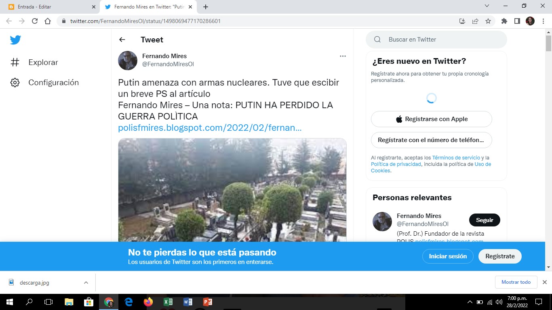This screenshot has width=552, height=310.
Task: Click page vertical scrollbar thumb
Action: pos(548,44)
